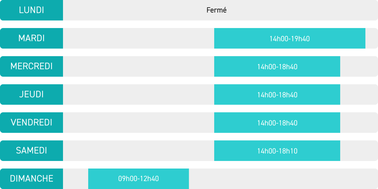Click Friday's 14h00-18h40 time block
Screen dimensions: 378x189
[277, 122]
